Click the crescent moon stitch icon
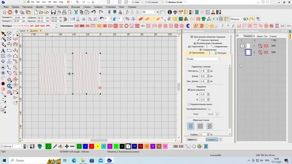 click(x=188, y=26)
